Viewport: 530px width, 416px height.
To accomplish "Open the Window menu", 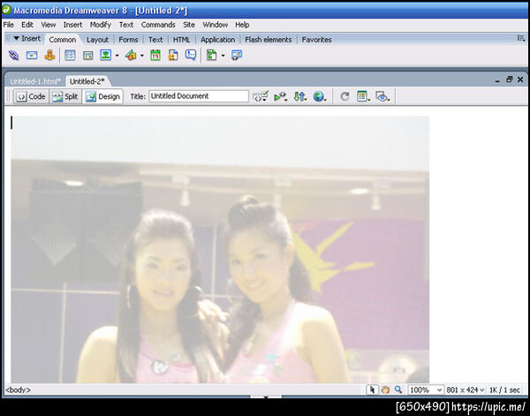I will click(215, 25).
